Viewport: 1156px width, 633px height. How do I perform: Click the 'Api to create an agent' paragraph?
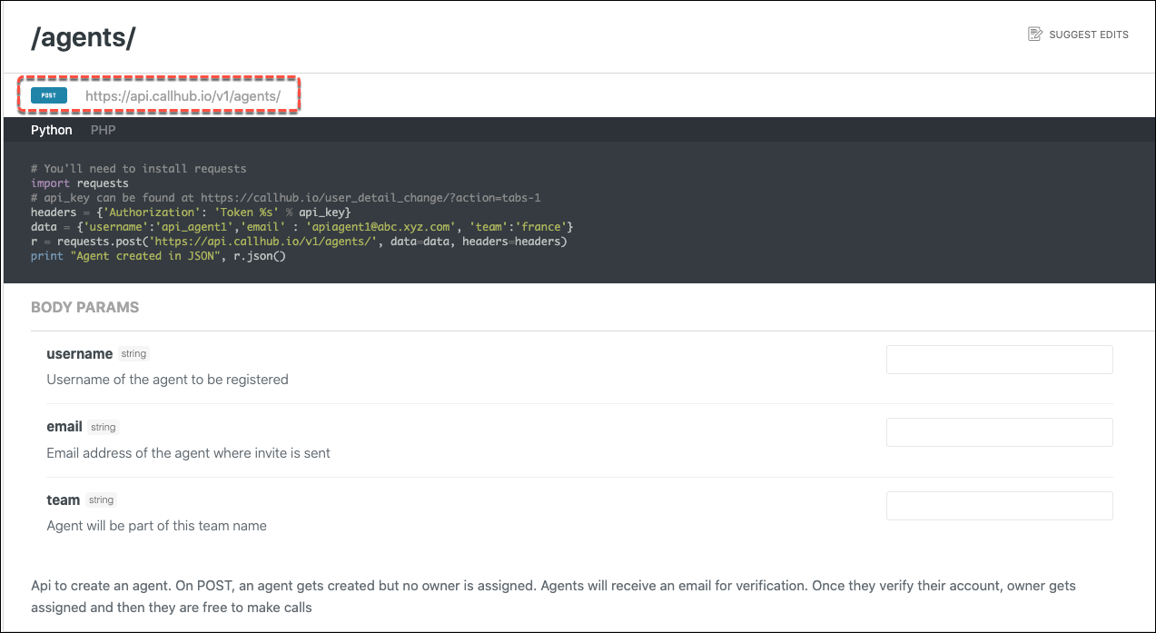[x=554, y=597]
